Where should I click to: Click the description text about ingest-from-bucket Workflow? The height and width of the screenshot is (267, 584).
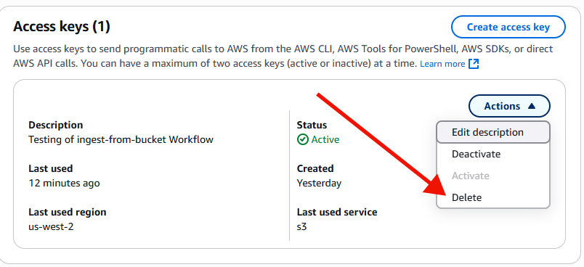click(x=121, y=139)
